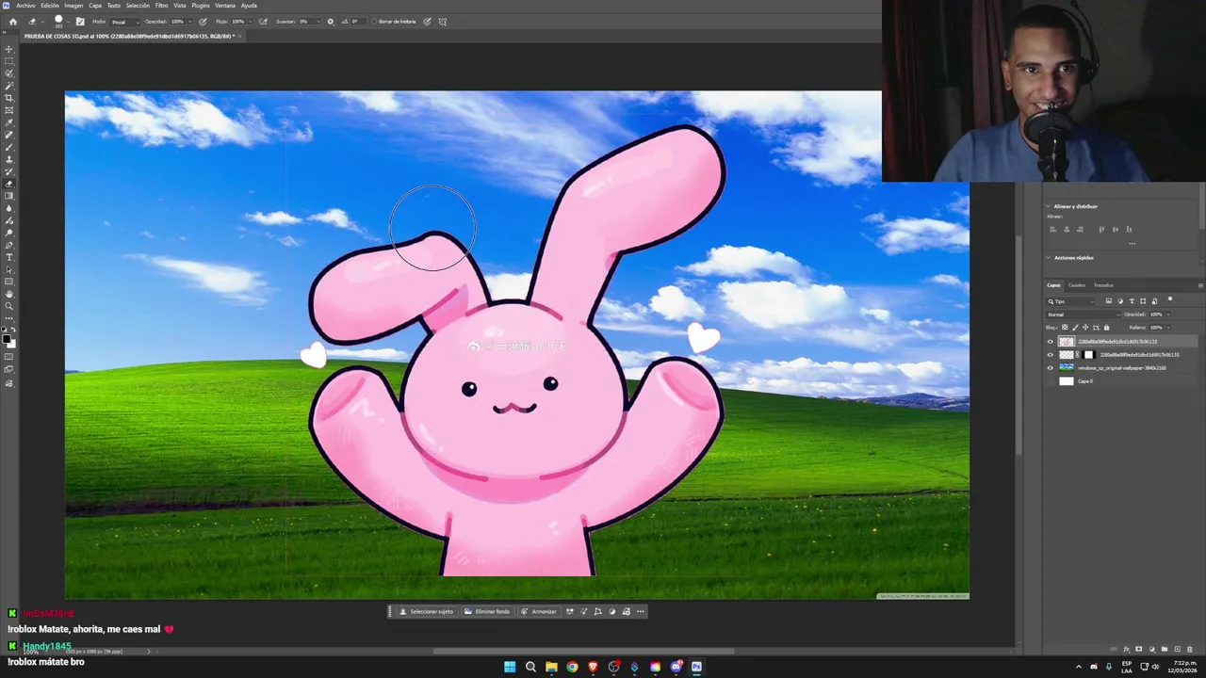Viewport: 1206px width, 678px height.
Task: Open Layers panel menu icon
Action: pos(1200,285)
